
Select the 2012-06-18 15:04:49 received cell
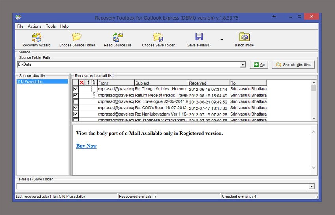(209, 96)
